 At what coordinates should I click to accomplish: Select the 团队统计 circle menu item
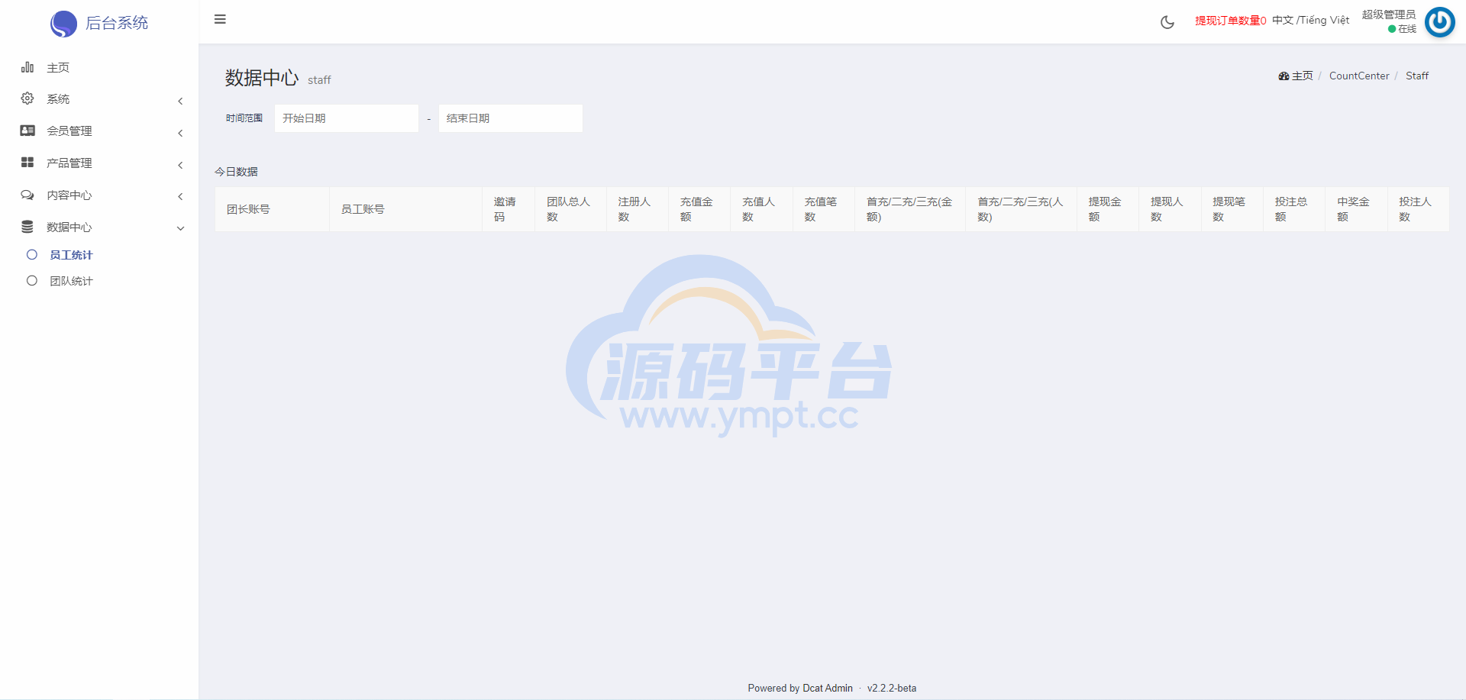[x=32, y=281]
